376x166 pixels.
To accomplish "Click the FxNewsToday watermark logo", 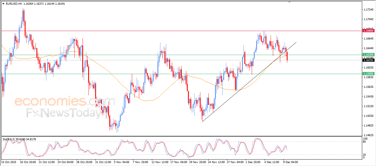I will click(63, 113).
